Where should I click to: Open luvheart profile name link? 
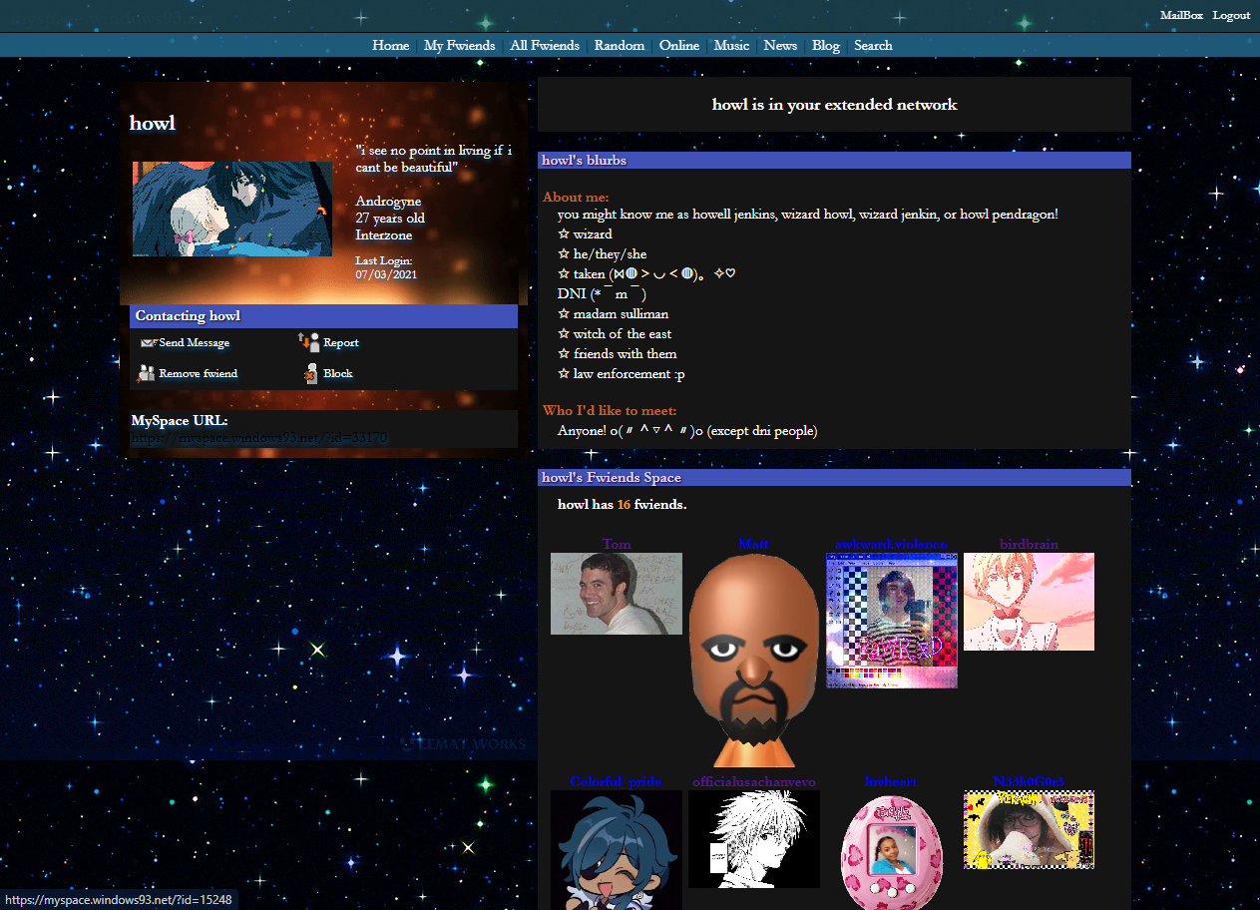coord(892,782)
